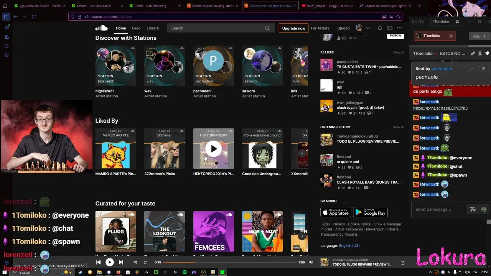Screen dimensions: 491x276
Task: Open the profile avatar dropdown chevron
Action: click(368, 28)
